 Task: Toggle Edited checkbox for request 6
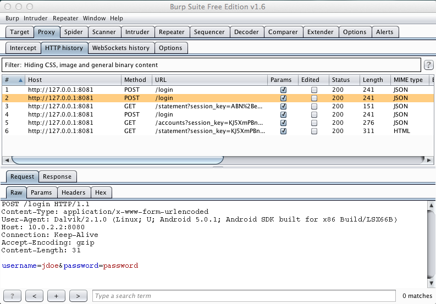(x=314, y=131)
